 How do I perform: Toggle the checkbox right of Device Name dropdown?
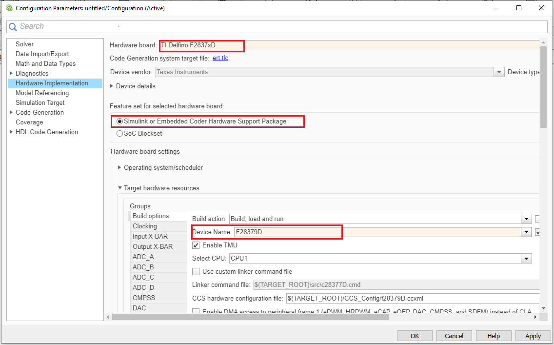pos(537,232)
